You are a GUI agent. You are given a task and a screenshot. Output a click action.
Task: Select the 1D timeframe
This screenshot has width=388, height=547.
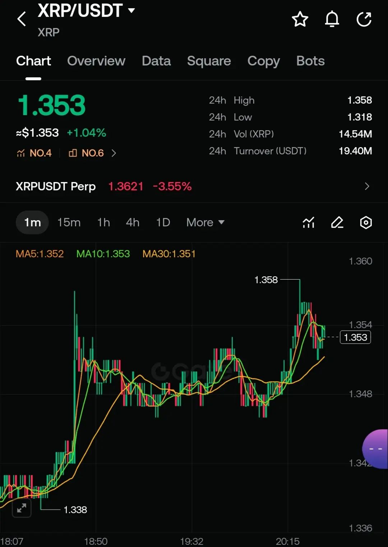click(163, 222)
